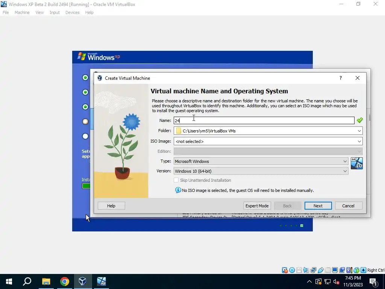Click the Help button in the dialog
The width and height of the screenshot is (385, 289).
[x=111, y=206]
